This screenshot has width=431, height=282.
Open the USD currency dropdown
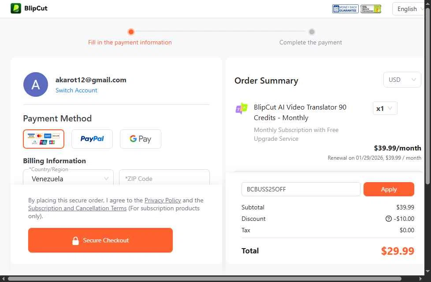402,80
